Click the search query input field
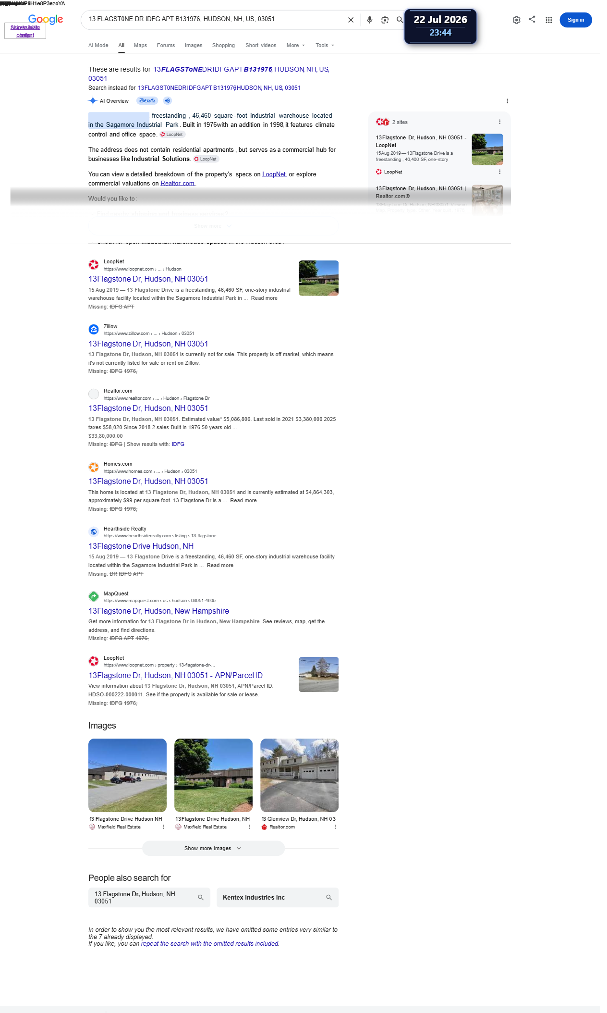Screen dimensions: 607x1013 214,19
